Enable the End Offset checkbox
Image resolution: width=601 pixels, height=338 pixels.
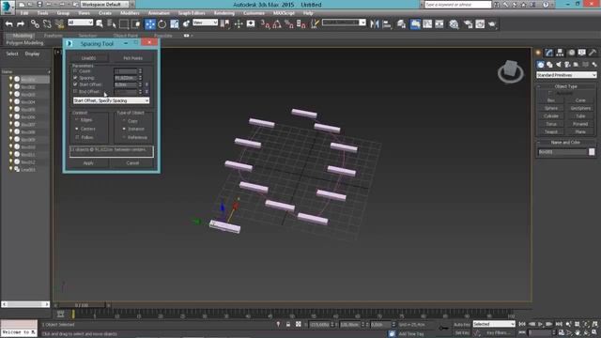click(75, 92)
